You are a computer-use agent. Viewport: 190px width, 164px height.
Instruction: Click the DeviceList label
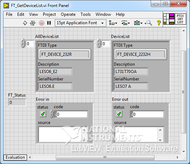tap(120, 36)
